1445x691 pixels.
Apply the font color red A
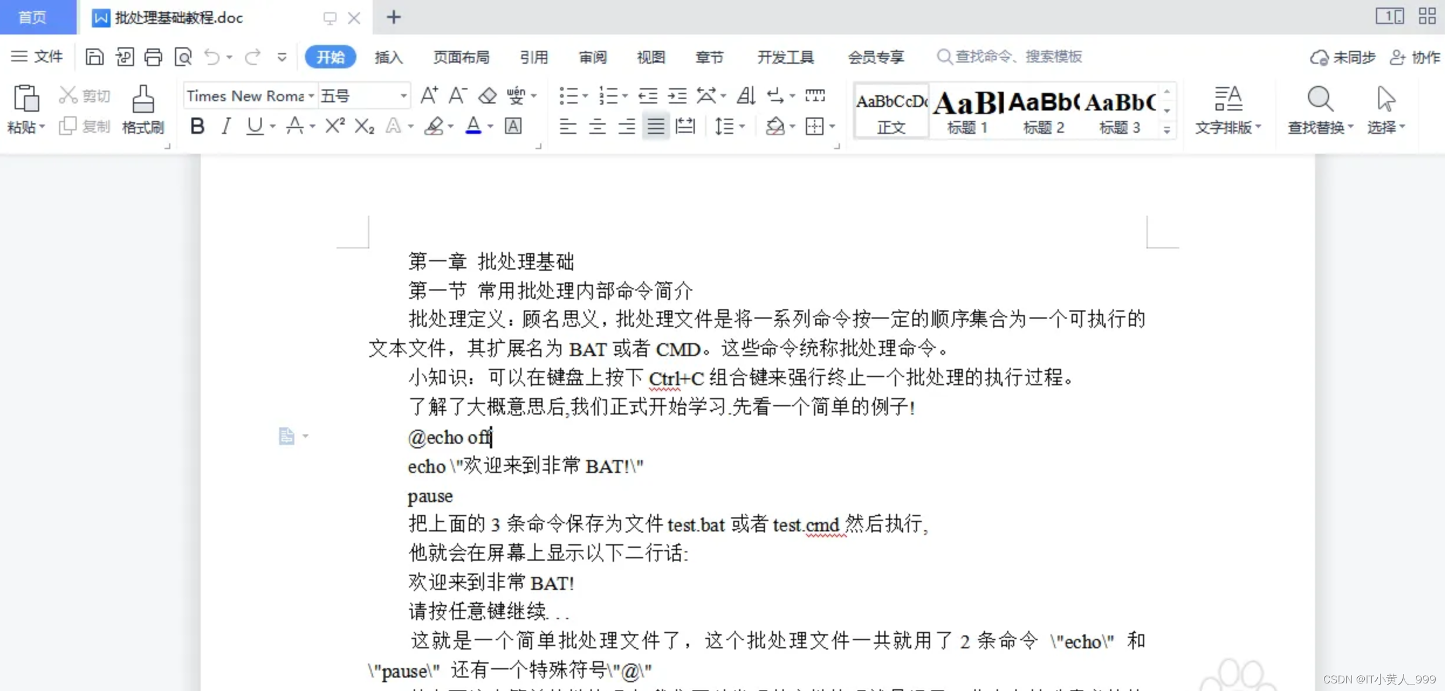[473, 126]
